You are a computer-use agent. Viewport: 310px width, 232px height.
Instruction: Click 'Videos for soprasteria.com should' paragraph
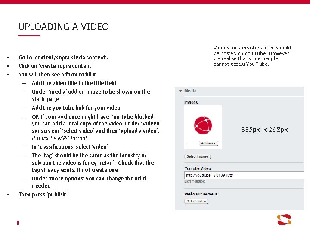[x=252, y=56]
